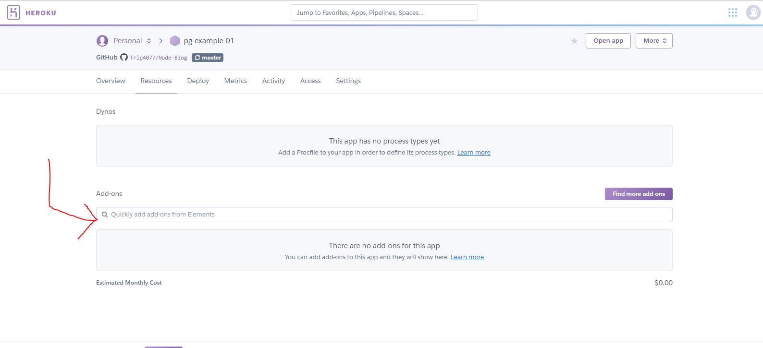Select the Resources tab

click(156, 81)
